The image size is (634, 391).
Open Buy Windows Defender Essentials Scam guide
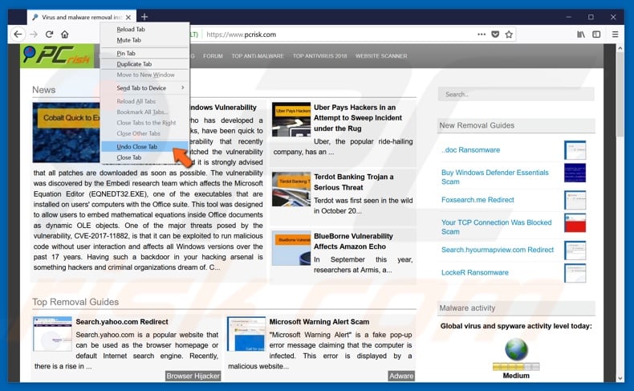click(495, 177)
